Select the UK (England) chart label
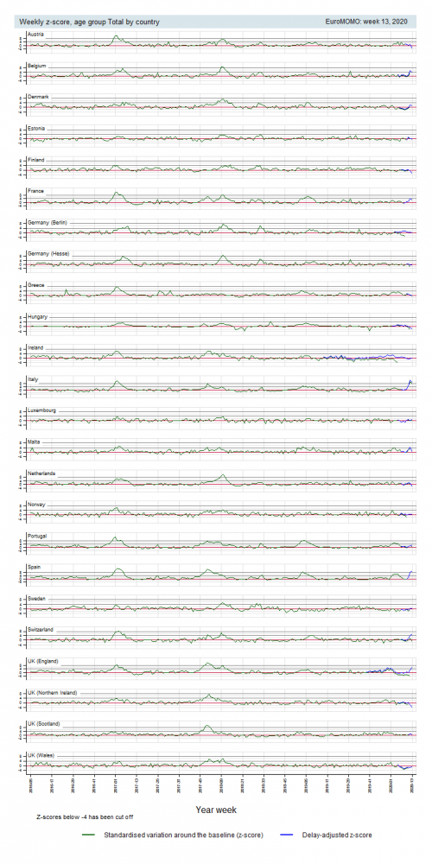Image resolution: width=432 pixels, height=864 pixels. [x=43, y=661]
